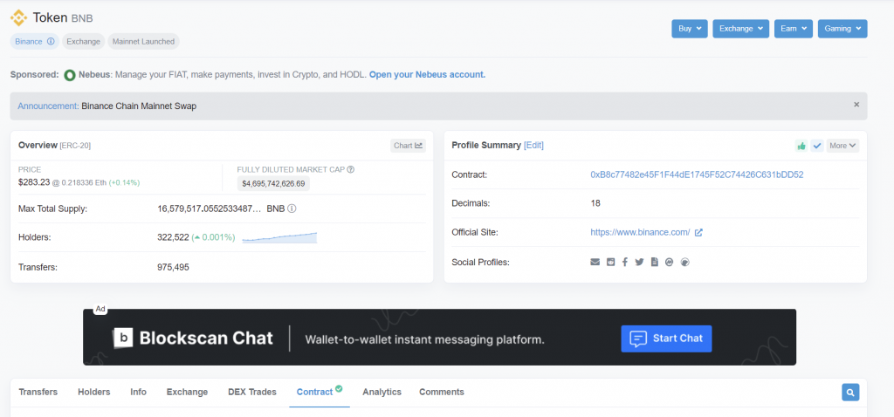Click the Start Chat button
This screenshot has width=894, height=417.
tap(666, 338)
